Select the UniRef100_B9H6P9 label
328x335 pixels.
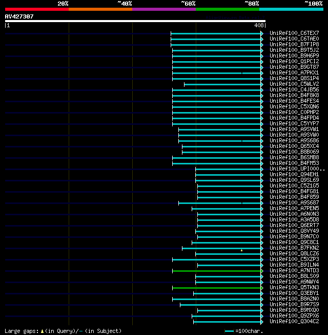pyautogui.click(x=294, y=56)
